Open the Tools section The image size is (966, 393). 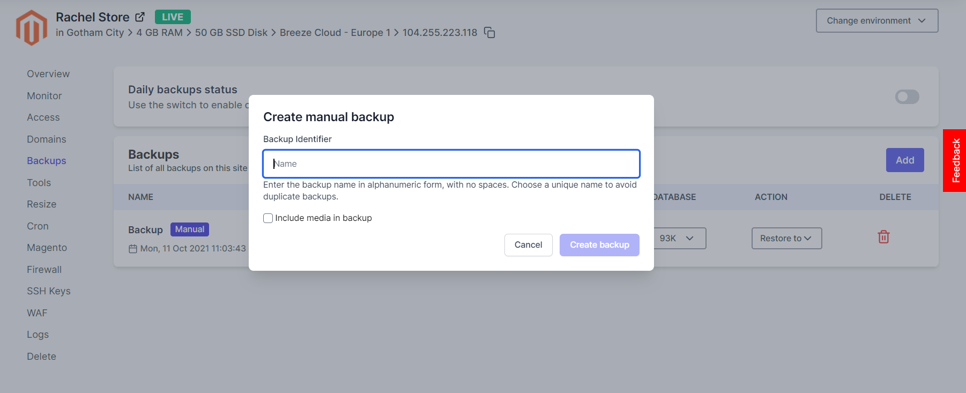coord(39,183)
